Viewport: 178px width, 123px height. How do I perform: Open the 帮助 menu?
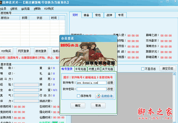coord(37,9)
